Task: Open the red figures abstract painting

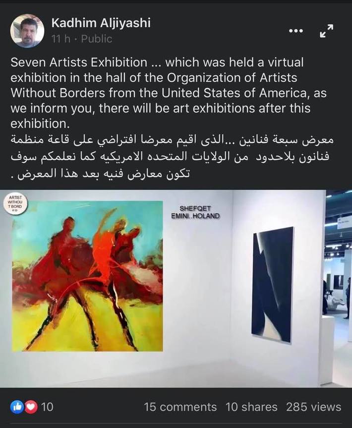Action: point(87,276)
